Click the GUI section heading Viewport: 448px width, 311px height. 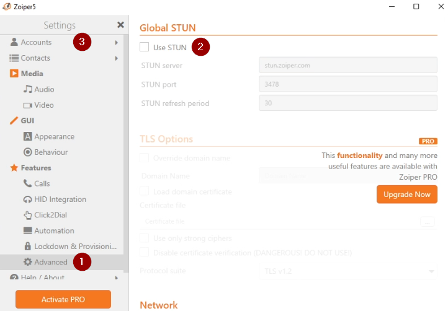tap(27, 121)
